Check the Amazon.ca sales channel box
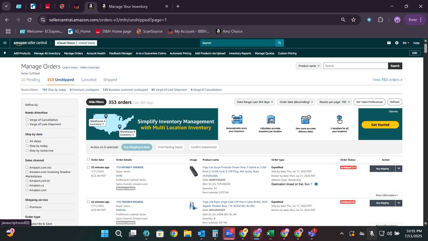Image resolution: width=428 pixels, height=241 pixels. pyautogui.click(x=27, y=185)
